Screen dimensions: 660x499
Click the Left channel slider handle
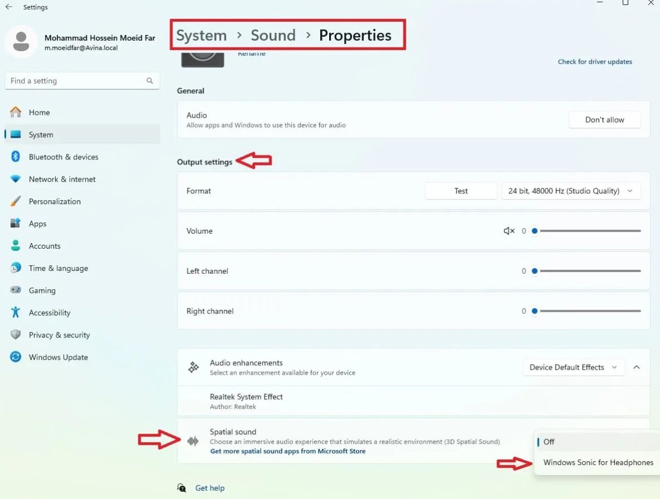click(534, 271)
